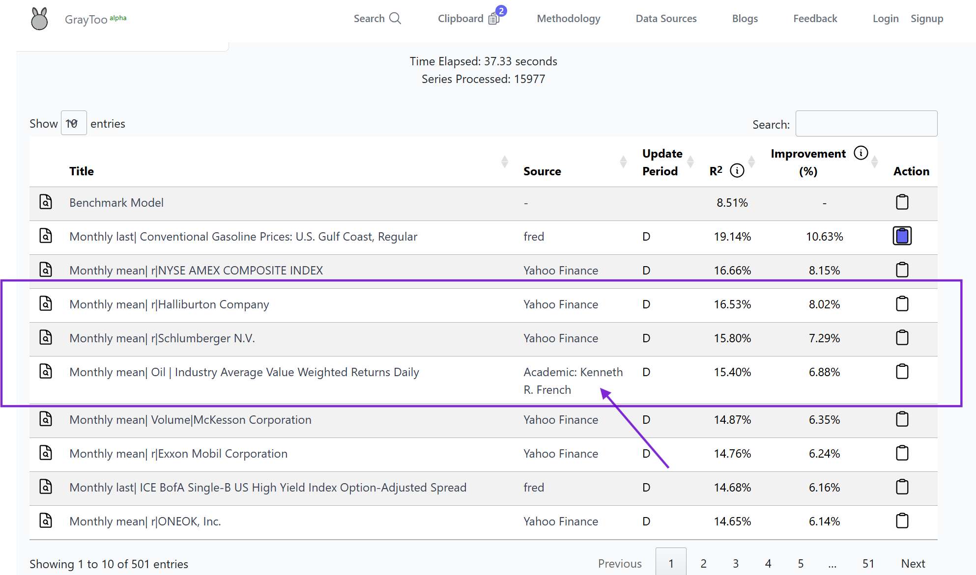This screenshot has height=575, width=976.
Task: Click the Login link
Action: click(x=886, y=19)
